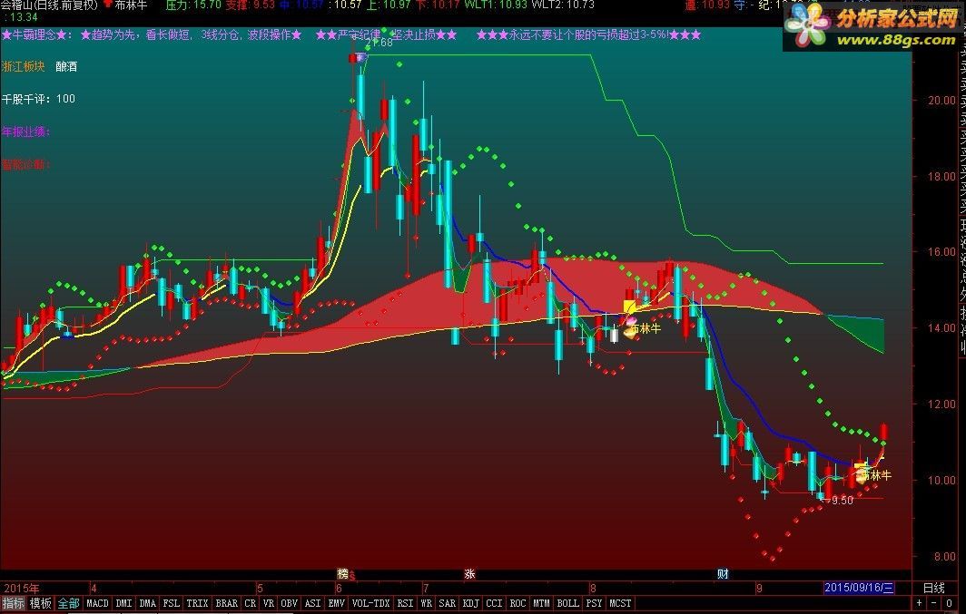Click the WLT1: 10.93 value

(x=496, y=5)
